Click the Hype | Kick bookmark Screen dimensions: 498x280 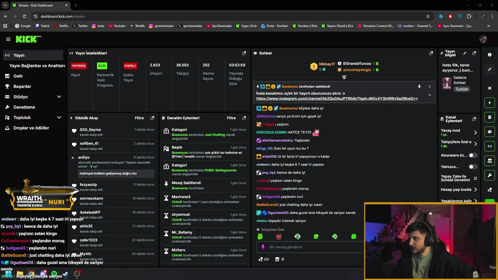[x=246, y=26]
